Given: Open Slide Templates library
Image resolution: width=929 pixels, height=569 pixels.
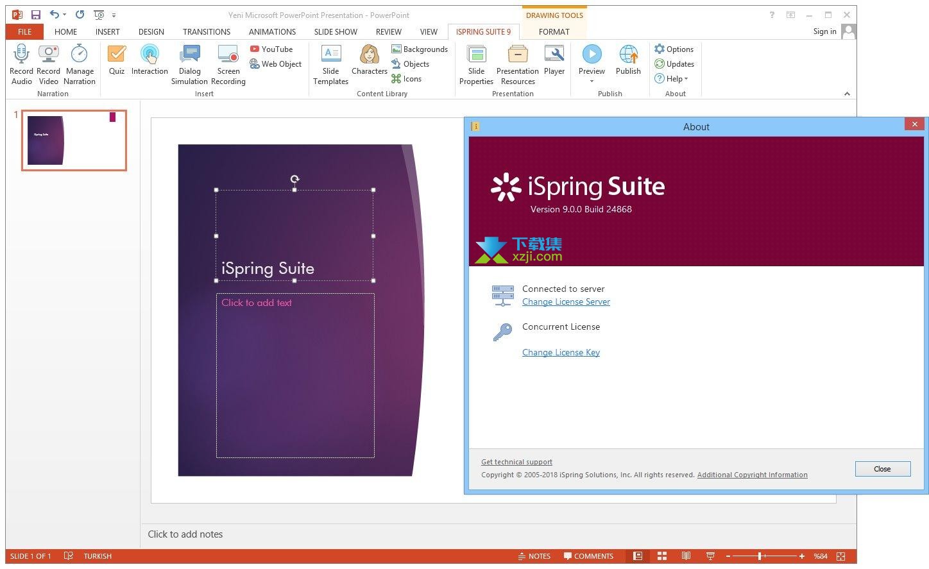Looking at the screenshot, I should coord(330,64).
